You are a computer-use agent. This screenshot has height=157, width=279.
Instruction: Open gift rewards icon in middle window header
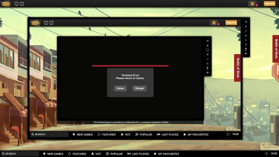(x=214, y=23)
